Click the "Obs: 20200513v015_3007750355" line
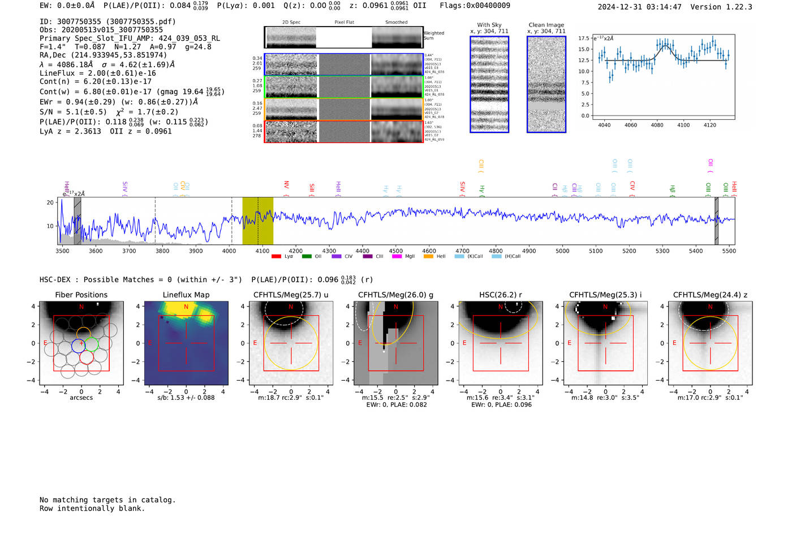The width and height of the screenshot is (792, 539). (101, 30)
